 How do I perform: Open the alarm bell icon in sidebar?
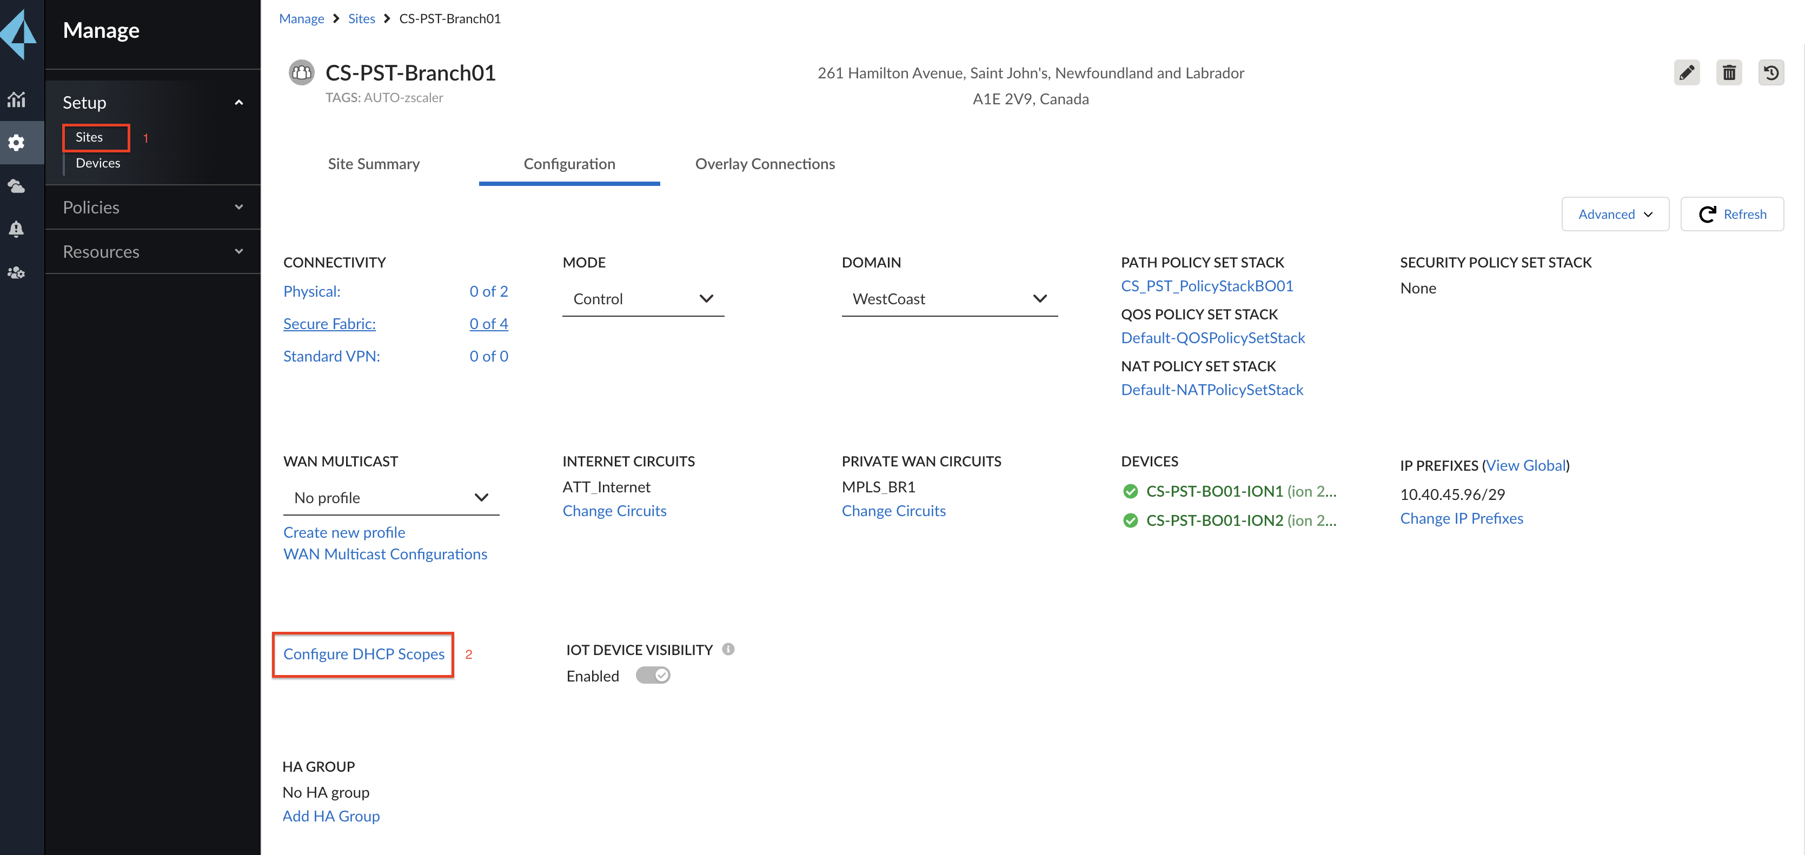tap(16, 229)
